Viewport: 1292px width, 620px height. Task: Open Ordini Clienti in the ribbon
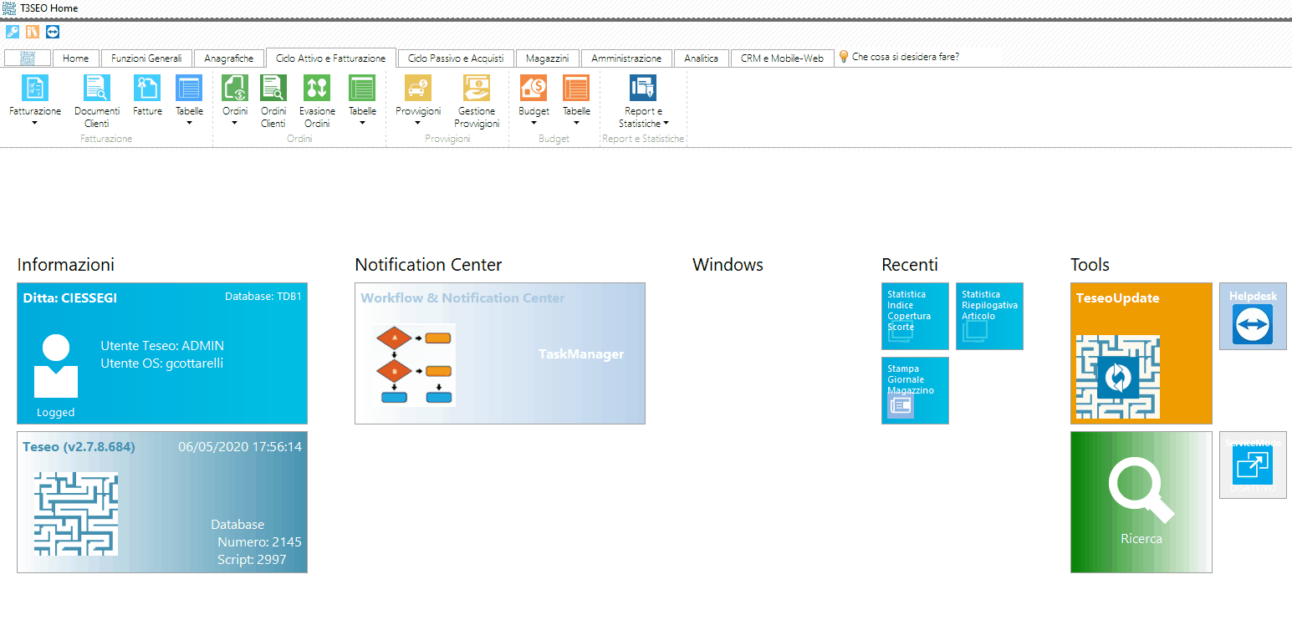273,101
